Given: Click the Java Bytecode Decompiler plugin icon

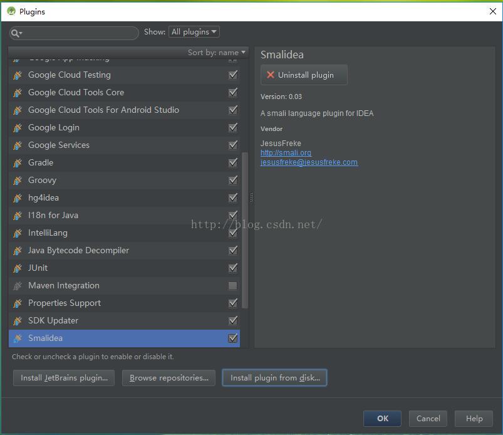Looking at the screenshot, I should [18, 251].
